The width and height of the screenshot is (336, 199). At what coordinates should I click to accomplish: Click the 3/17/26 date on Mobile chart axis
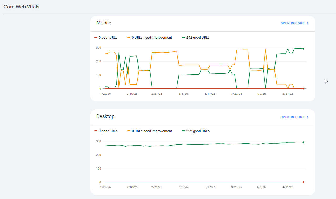pyautogui.click(x=210, y=94)
